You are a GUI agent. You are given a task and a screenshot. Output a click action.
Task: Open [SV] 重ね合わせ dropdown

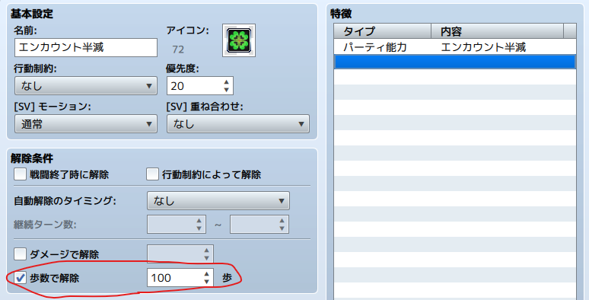(x=238, y=124)
